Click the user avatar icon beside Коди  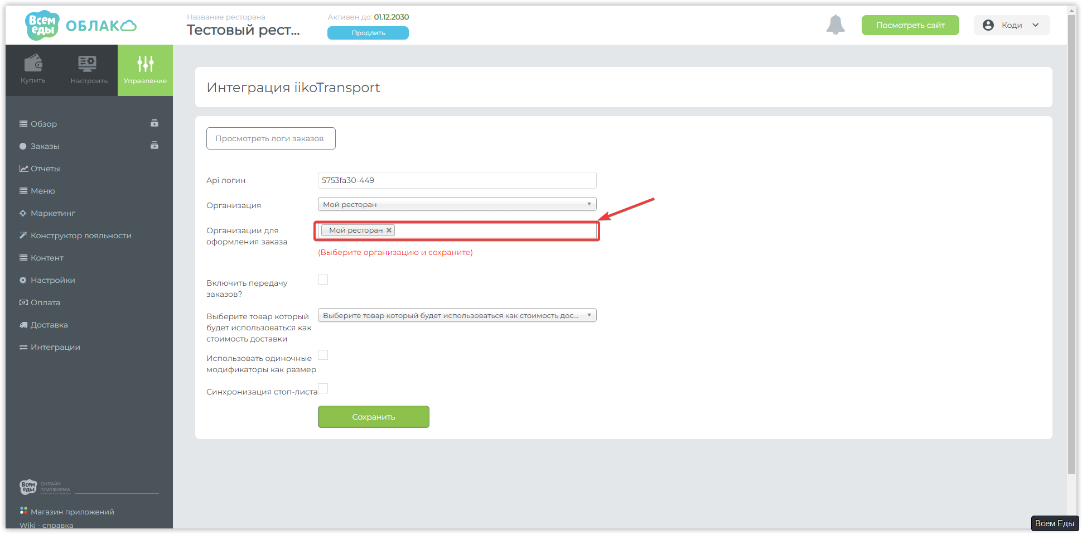988,25
